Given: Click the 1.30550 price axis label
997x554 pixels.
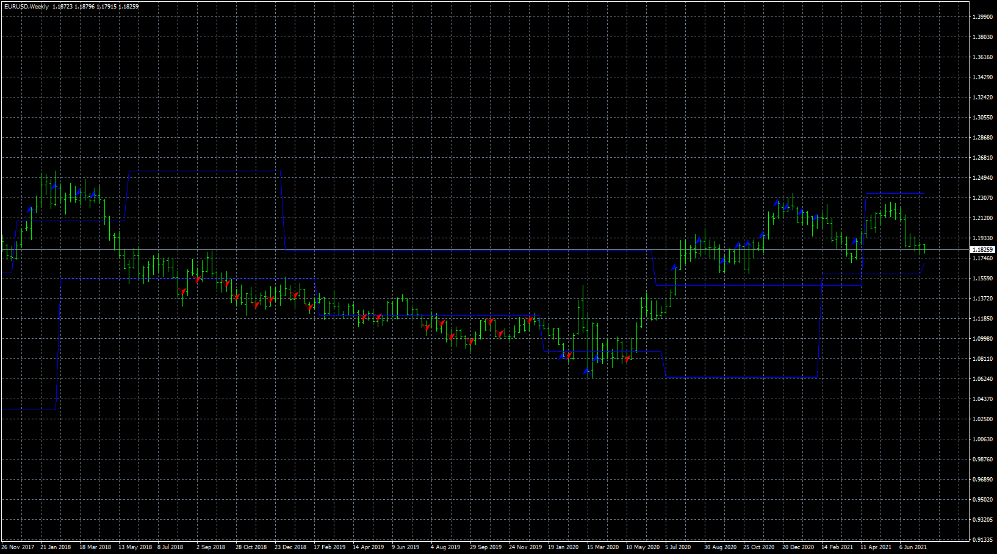Looking at the screenshot, I should tap(982, 118).
